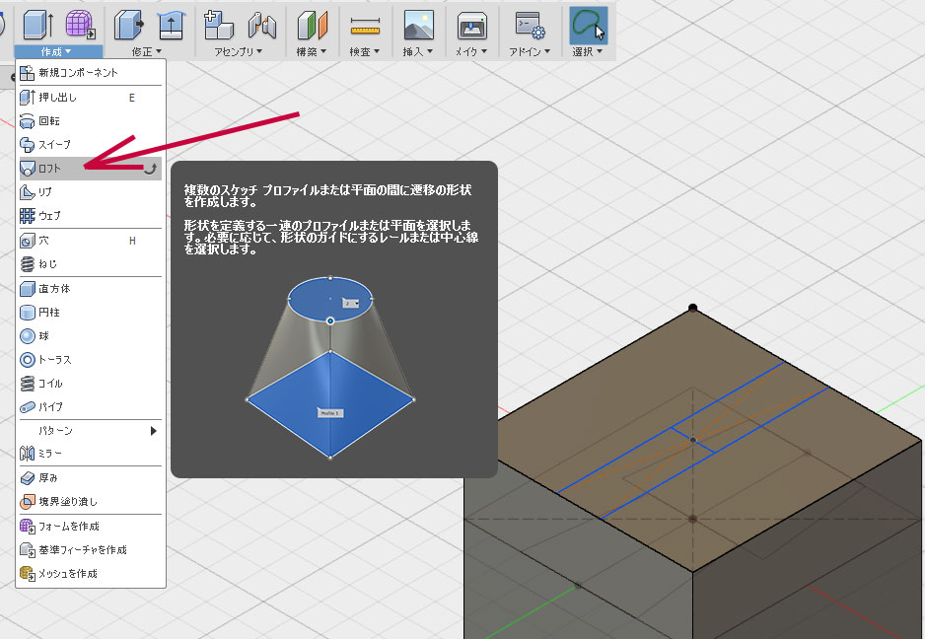
Task: Expand the アセンブリ dropdown
Action: pos(238,51)
